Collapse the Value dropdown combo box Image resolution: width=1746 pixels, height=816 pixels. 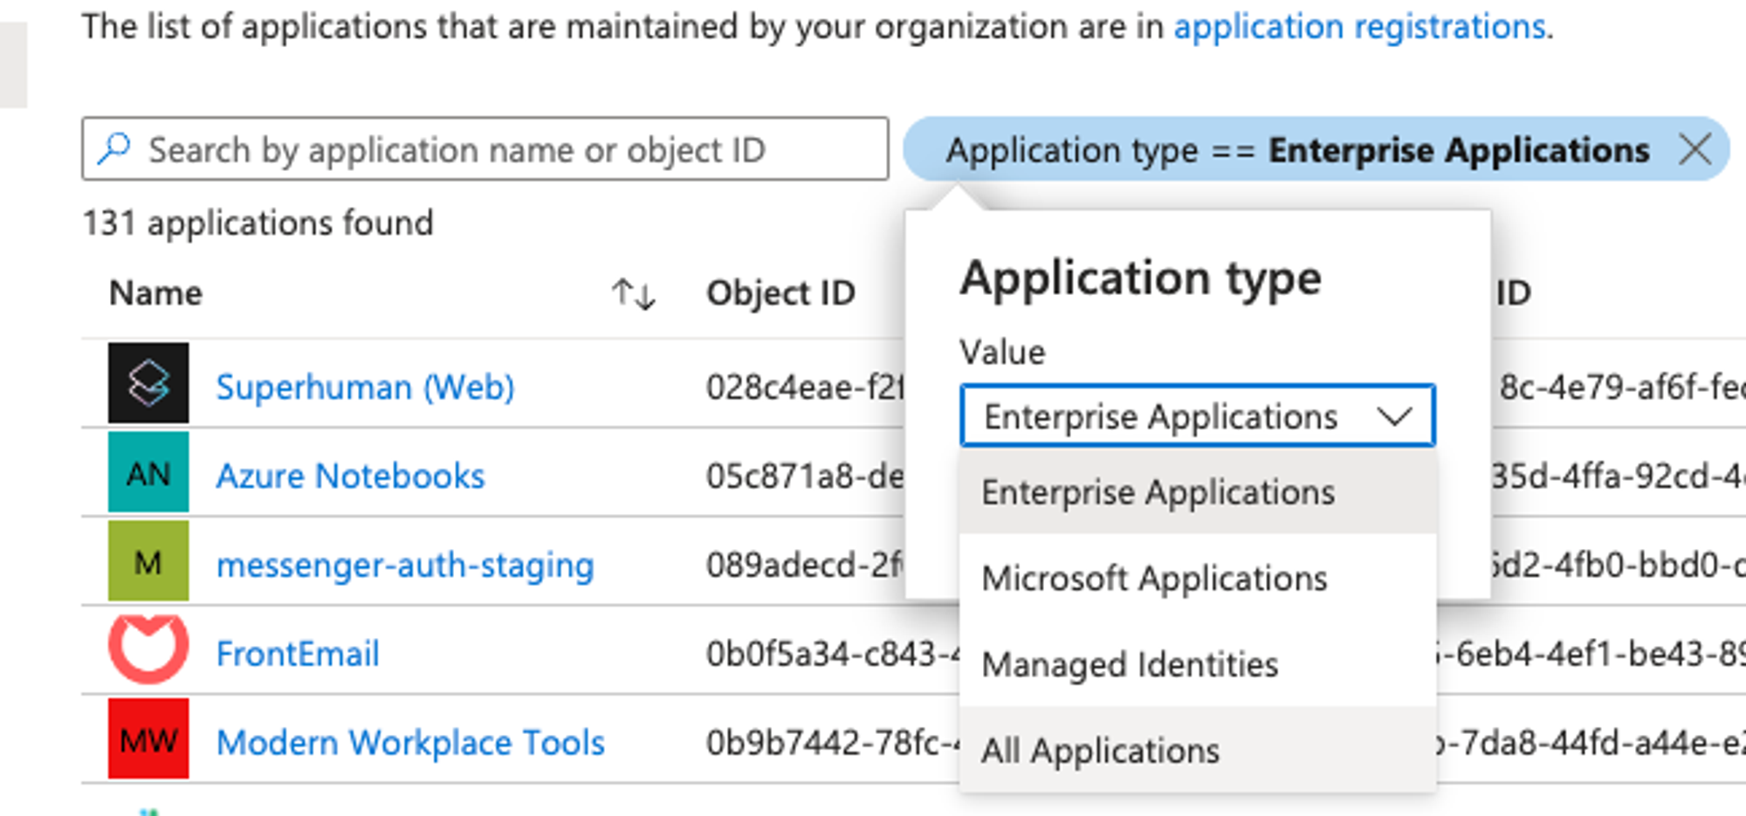(x=1197, y=415)
